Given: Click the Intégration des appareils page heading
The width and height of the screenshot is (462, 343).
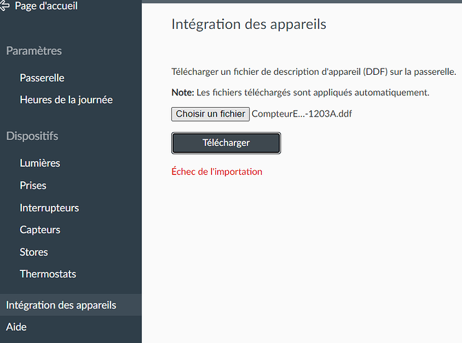Looking at the screenshot, I should (x=248, y=25).
